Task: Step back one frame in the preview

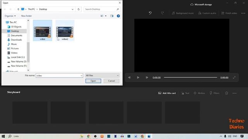Action: click(x=129, y=78)
